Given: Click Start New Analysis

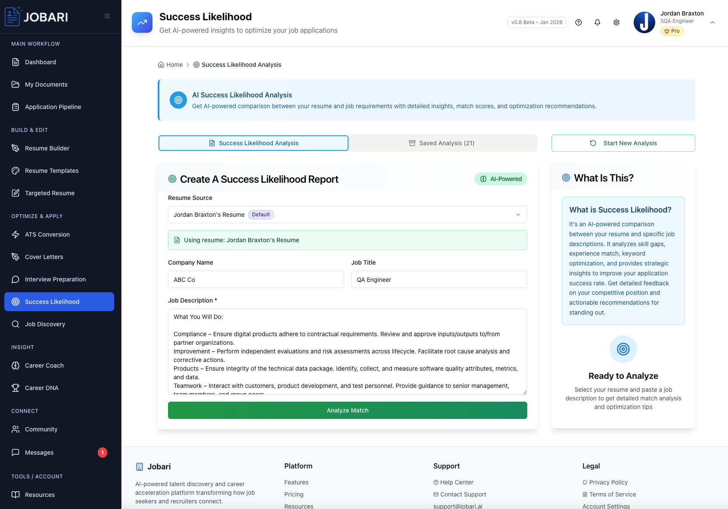Looking at the screenshot, I should [x=623, y=143].
